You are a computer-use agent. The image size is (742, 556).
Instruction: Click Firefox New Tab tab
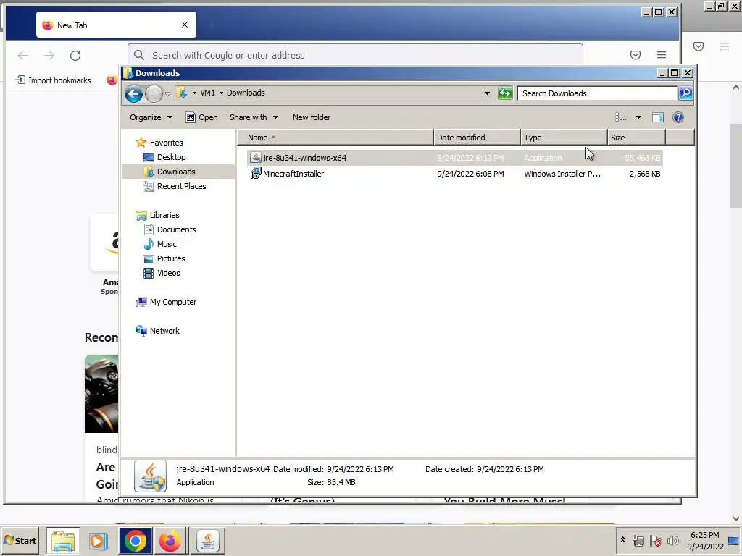pos(116,25)
